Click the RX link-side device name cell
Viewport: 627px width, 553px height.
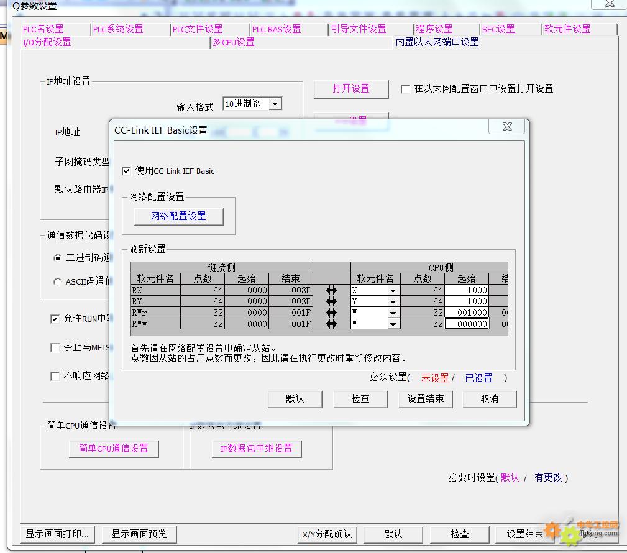[155, 290]
